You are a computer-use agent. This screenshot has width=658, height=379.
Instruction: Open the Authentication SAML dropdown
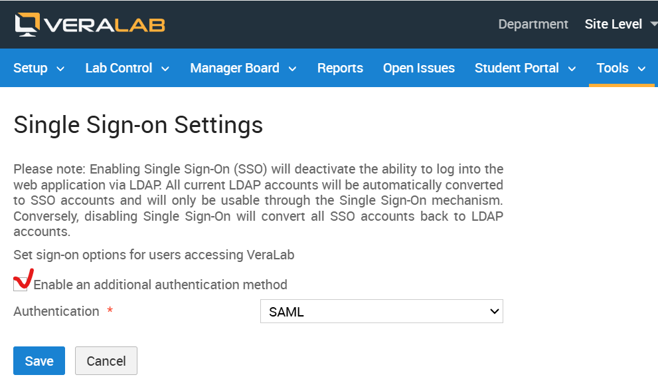point(382,311)
